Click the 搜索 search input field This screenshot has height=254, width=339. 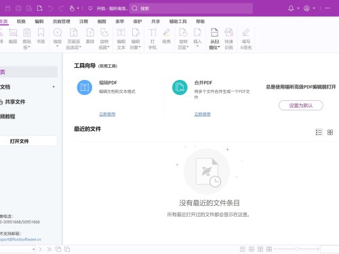pyautogui.click(x=191, y=9)
